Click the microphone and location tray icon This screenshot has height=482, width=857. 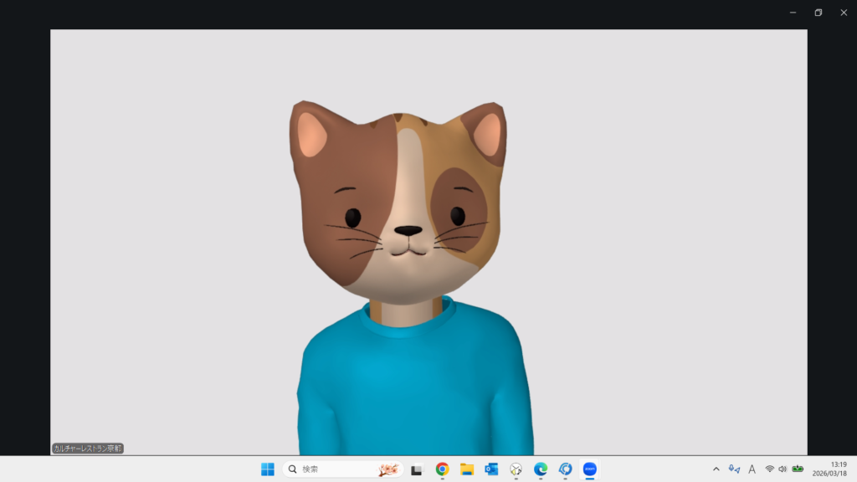click(x=734, y=469)
